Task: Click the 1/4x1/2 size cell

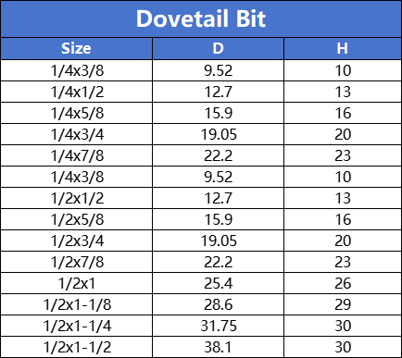Action: (x=76, y=92)
